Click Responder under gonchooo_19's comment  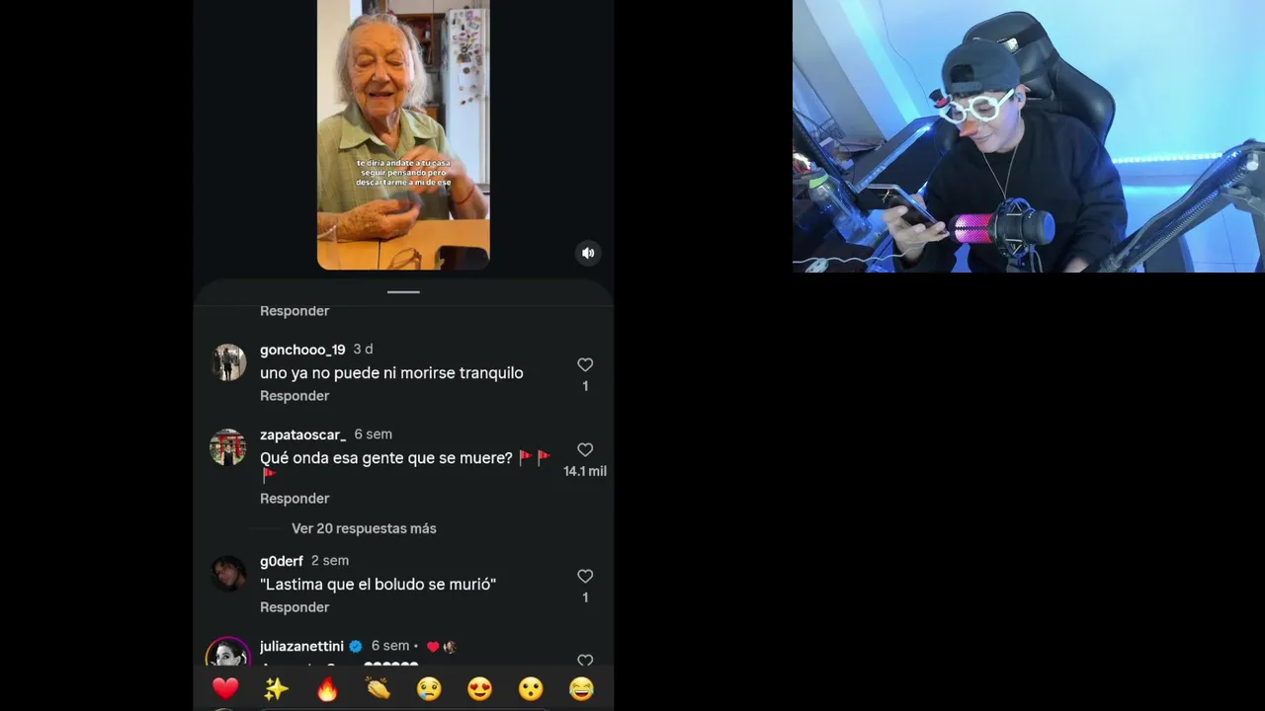point(295,396)
